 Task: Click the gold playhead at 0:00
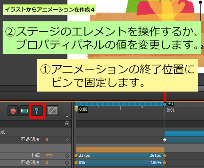point(76,109)
